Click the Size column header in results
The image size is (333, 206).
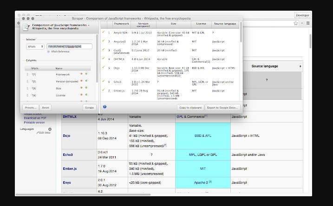pyautogui.click(x=174, y=25)
